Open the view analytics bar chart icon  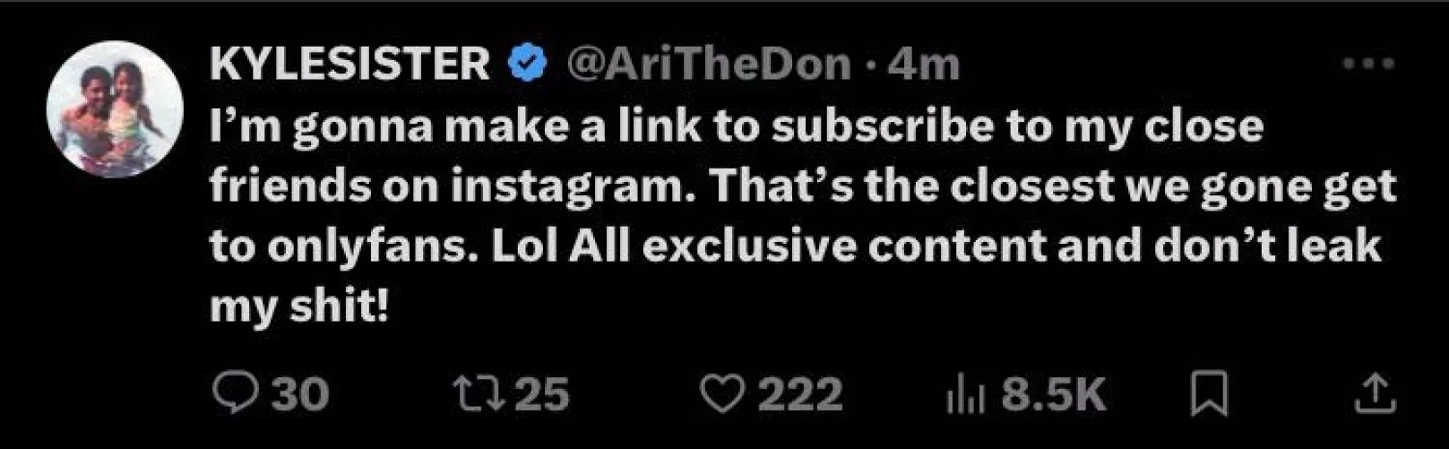pyautogui.click(x=964, y=395)
